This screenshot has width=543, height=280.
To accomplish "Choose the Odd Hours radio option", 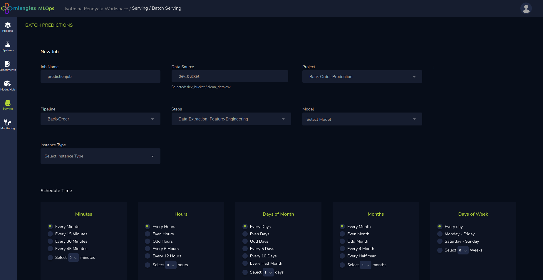I will (x=148, y=241).
